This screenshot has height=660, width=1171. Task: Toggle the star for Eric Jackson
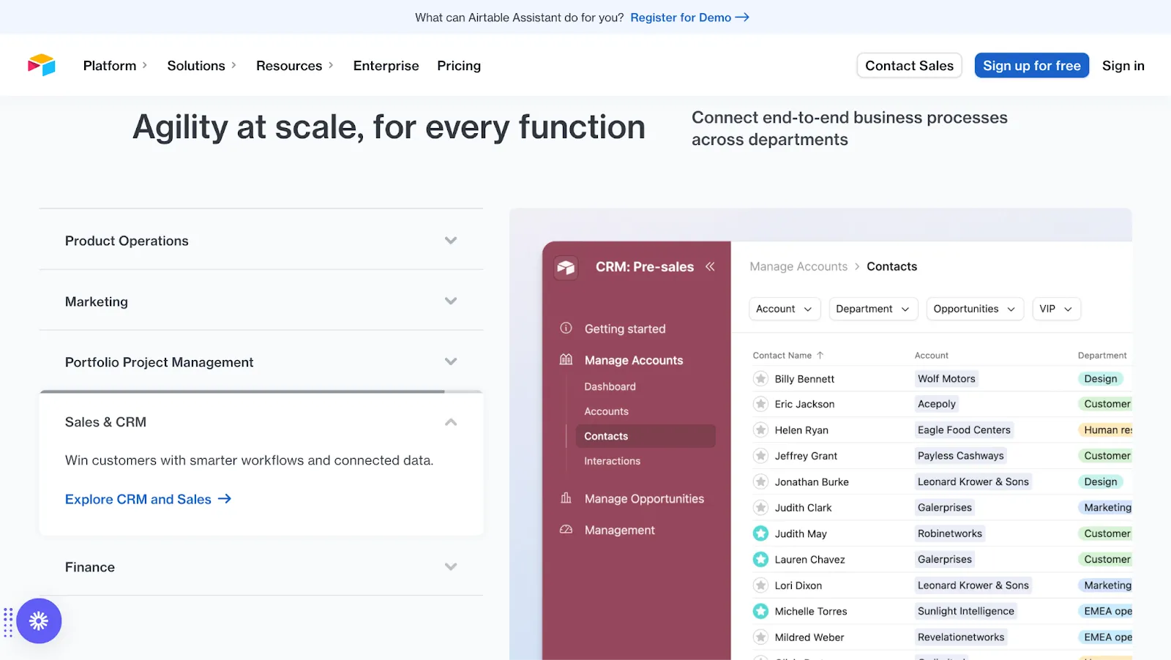point(761,404)
